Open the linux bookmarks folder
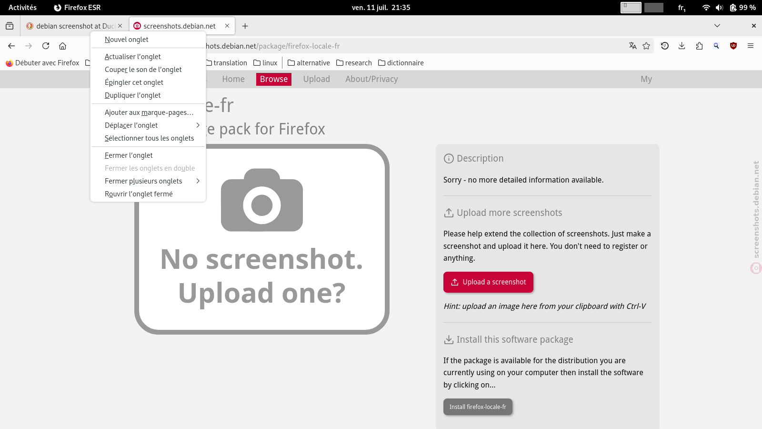Viewport: 762px width, 429px height. pyautogui.click(x=265, y=63)
